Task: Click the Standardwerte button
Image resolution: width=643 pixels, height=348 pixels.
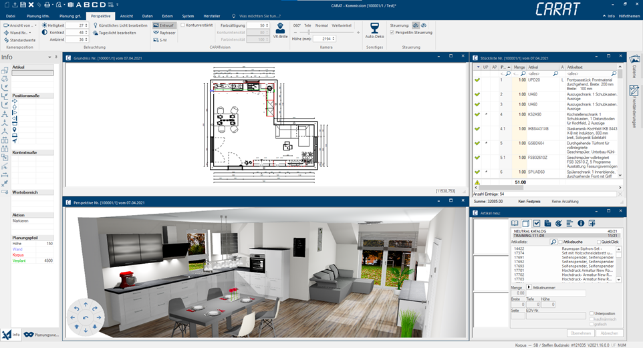Action: click(20, 40)
